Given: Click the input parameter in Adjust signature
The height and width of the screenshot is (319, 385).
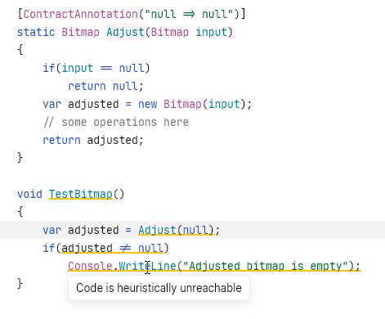Looking at the screenshot, I should (x=211, y=32).
